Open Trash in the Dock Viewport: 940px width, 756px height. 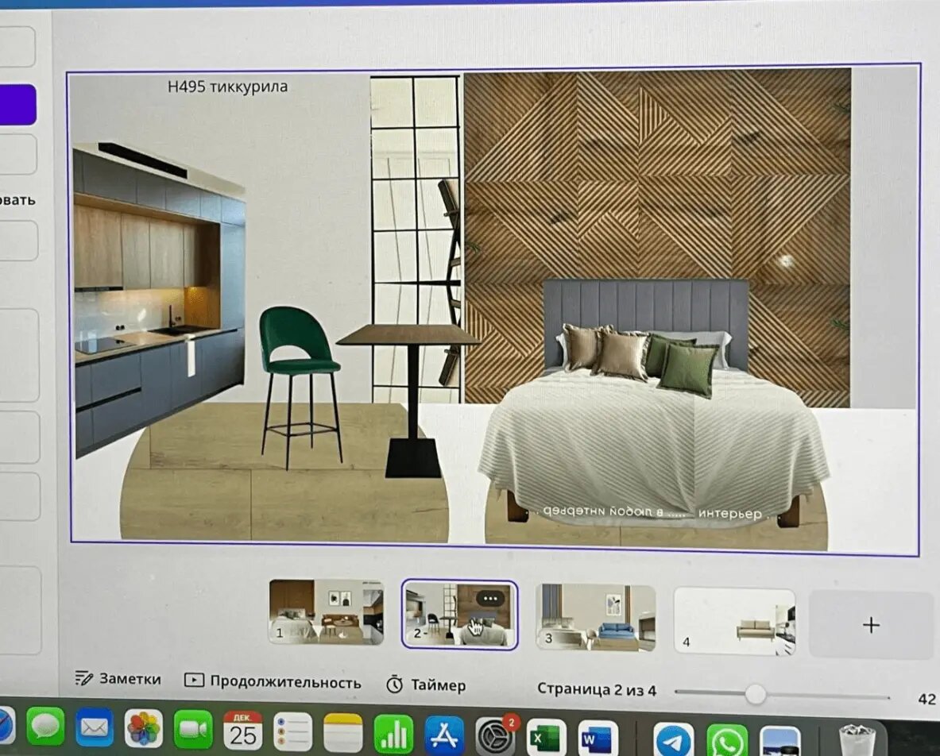tap(858, 740)
